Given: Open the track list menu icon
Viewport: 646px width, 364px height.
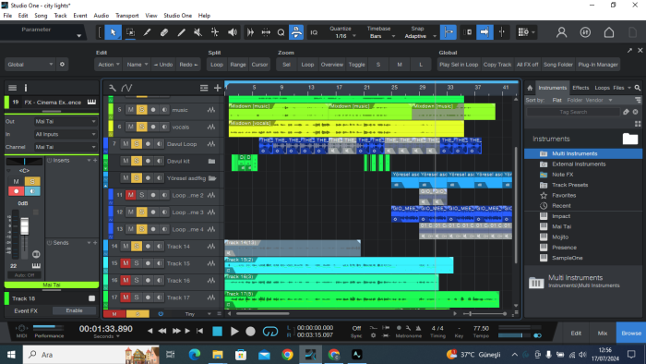Looking at the screenshot, I should 204,88.
